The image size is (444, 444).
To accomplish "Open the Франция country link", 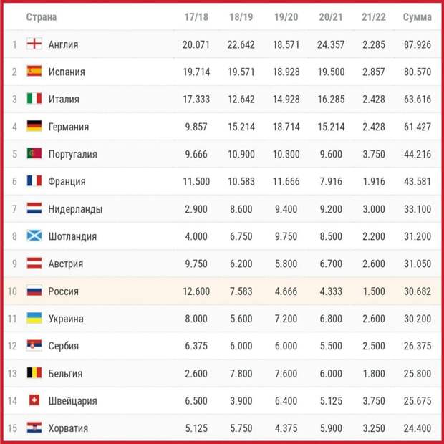I will (67, 181).
